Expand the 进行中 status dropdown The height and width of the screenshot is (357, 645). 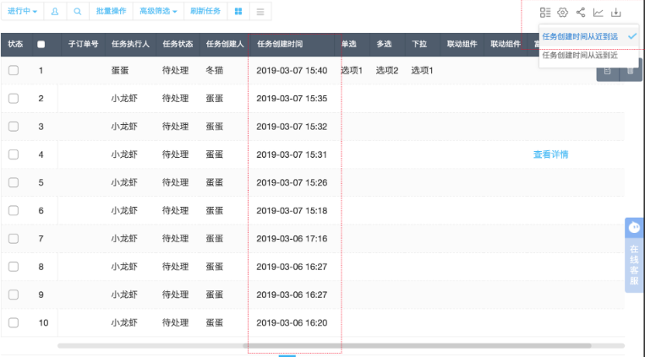[22, 12]
